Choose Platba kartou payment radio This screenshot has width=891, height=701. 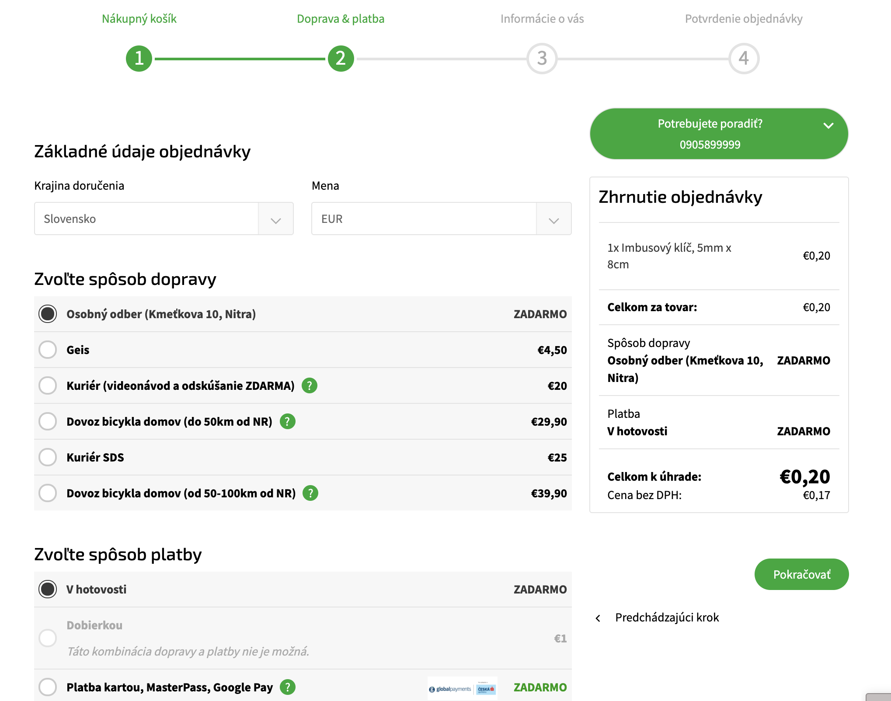(x=48, y=687)
